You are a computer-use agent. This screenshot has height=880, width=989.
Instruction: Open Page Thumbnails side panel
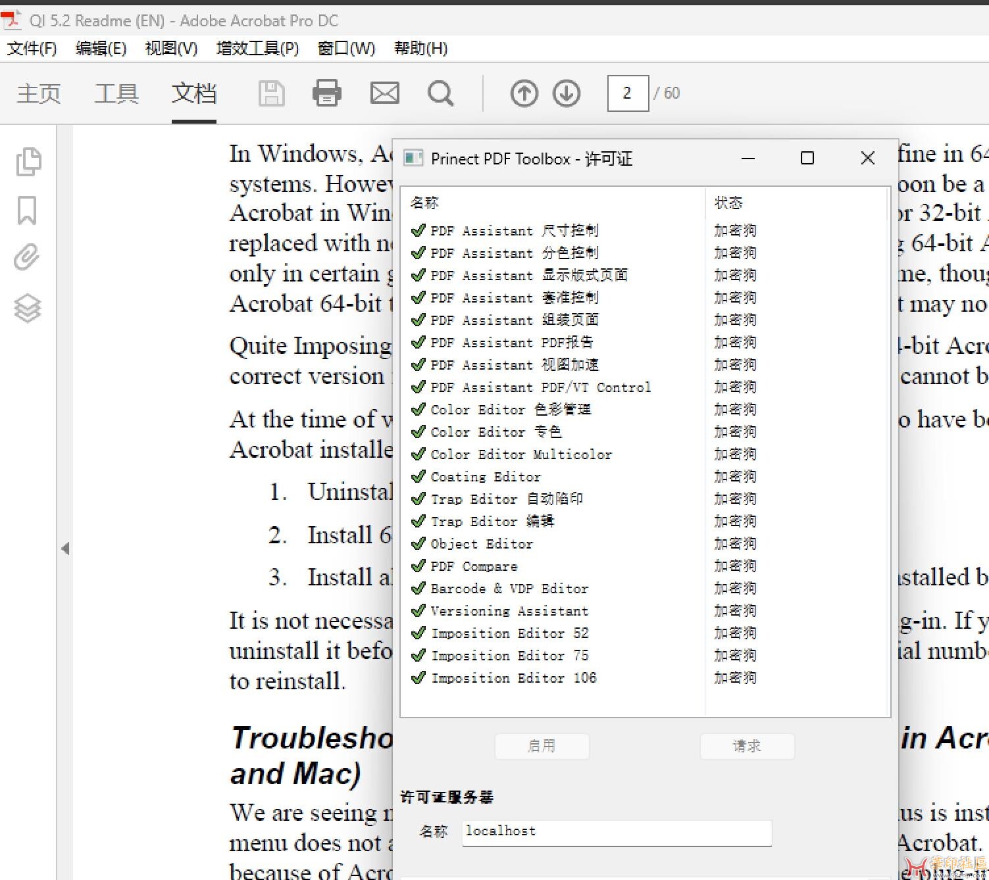click(x=28, y=162)
